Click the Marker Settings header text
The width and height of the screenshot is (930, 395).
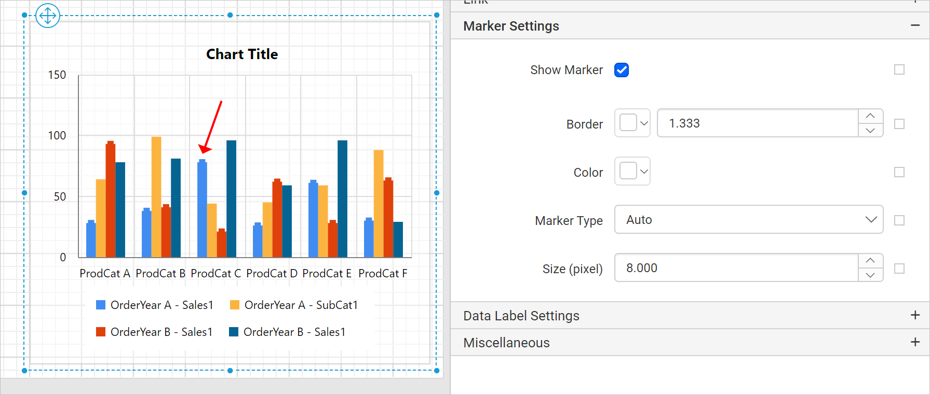coord(511,26)
